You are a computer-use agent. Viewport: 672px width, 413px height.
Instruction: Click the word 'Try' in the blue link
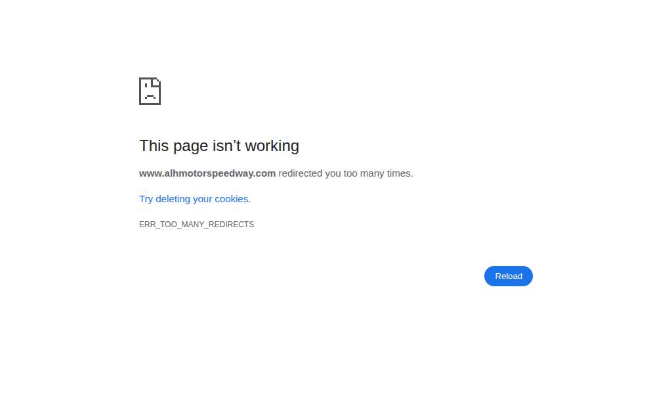tap(146, 199)
